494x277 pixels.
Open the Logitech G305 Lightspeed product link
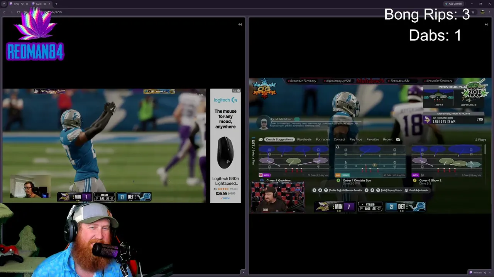225,181
